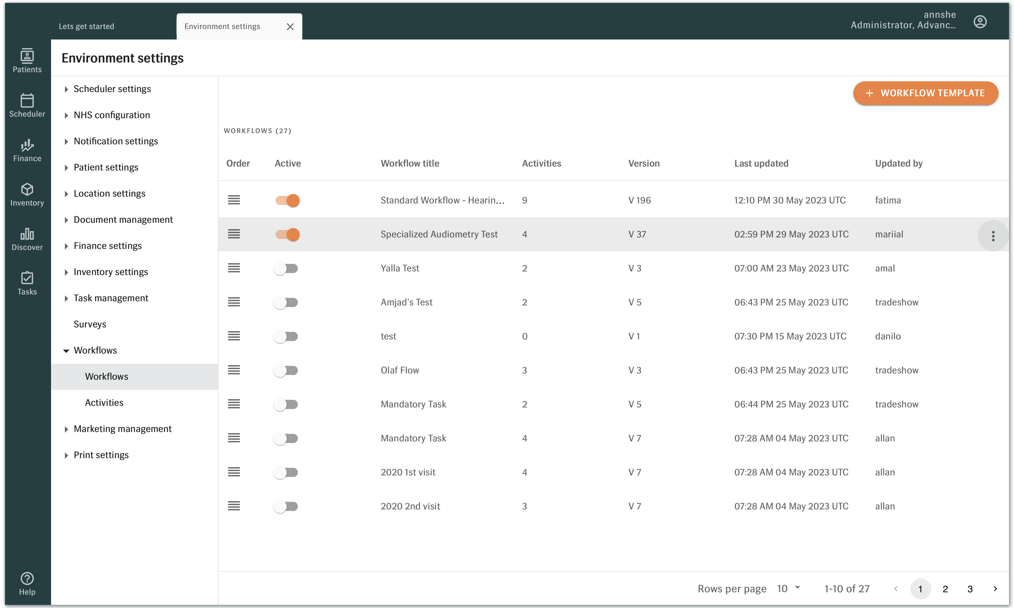
Task: Go to page 3 of workflows
Action: coord(970,589)
